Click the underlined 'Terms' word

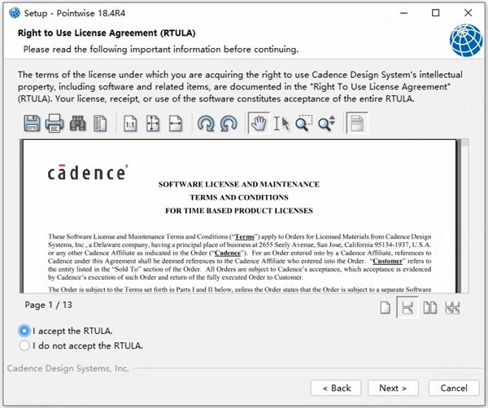(x=245, y=237)
